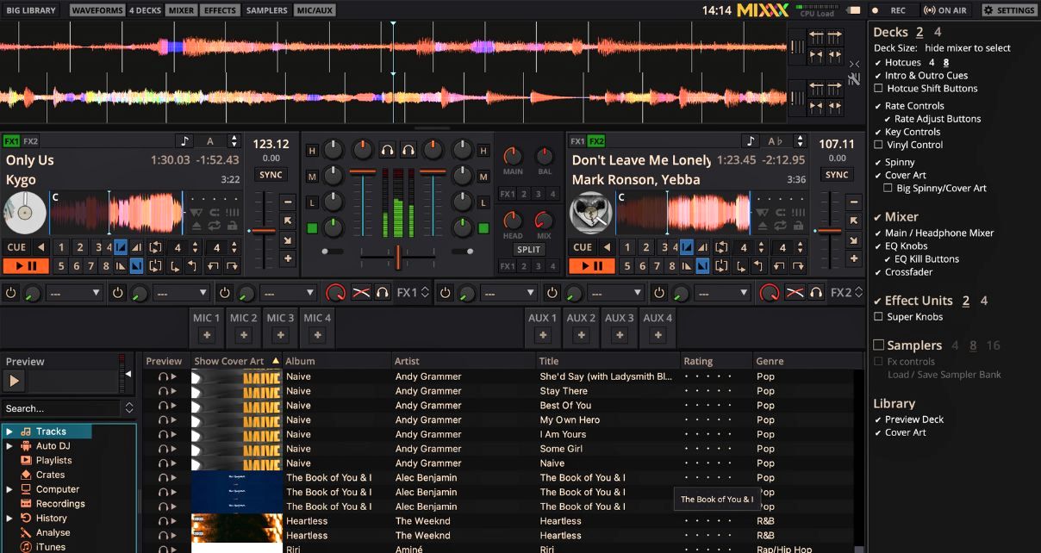Image resolution: width=1041 pixels, height=553 pixels.
Task: Enable the Hotcue Shift Buttons checkbox
Action: point(878,88)
